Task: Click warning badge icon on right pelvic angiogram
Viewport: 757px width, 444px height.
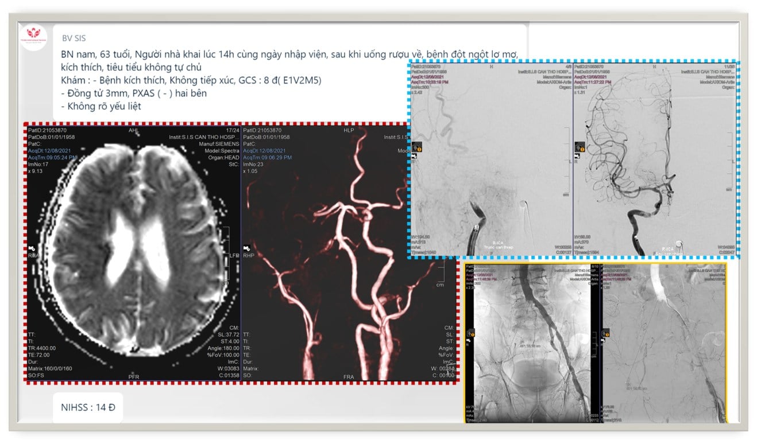Action: (x=605, y=332)
